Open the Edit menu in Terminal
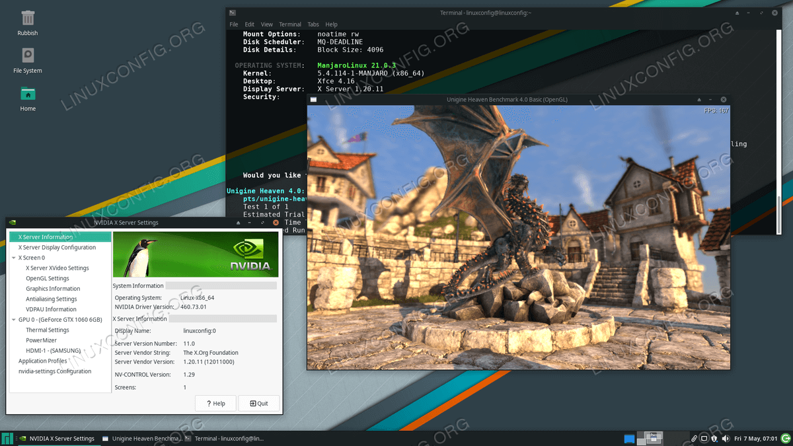The image size is (793, 446). coord(250,24)
